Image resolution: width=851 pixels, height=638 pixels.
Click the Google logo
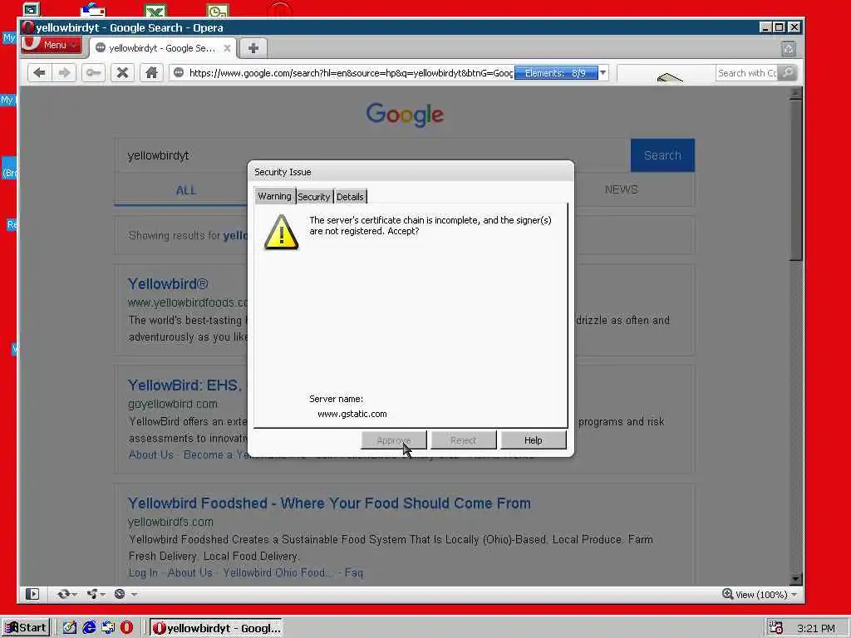coord(405,115)
